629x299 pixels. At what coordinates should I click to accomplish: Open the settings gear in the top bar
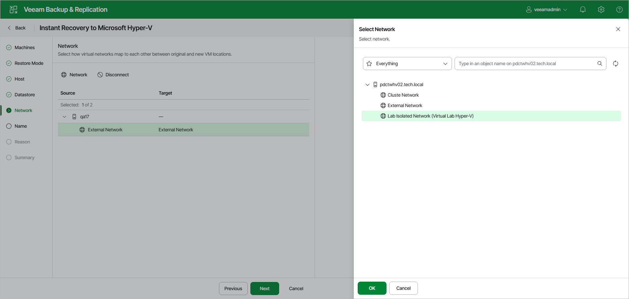601,9
